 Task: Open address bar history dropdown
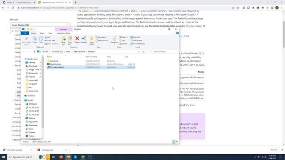(x=139, y=52)
